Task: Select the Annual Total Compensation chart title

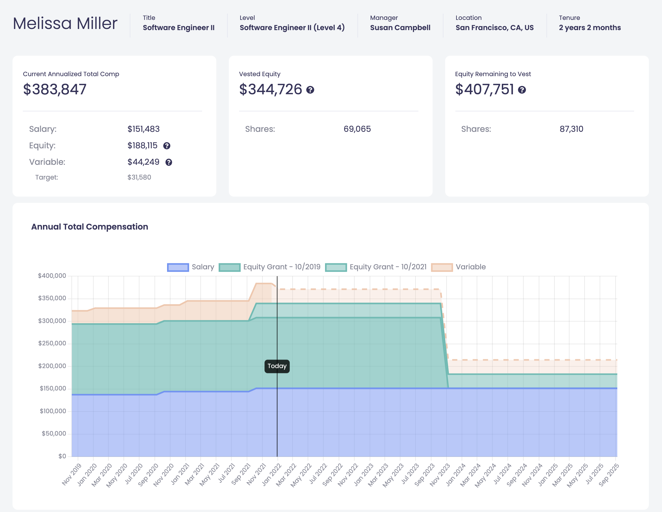Action: 90,226
